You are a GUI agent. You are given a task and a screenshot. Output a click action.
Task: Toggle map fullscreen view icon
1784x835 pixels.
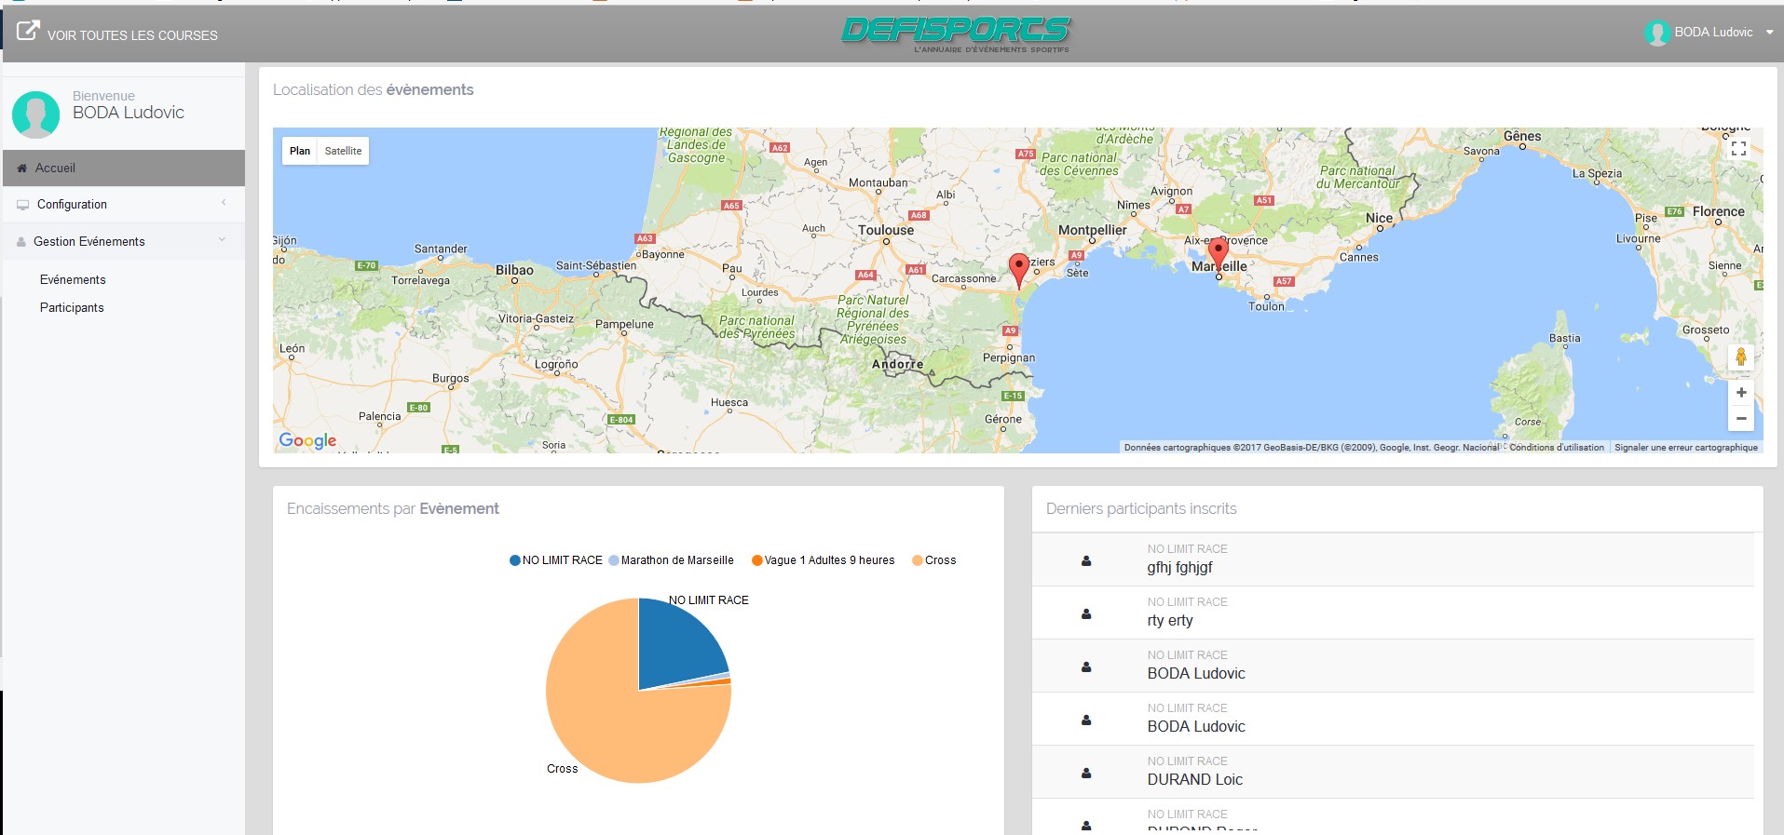(1738, 149)
